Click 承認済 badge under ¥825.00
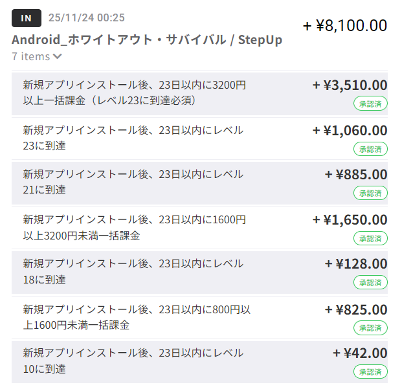The width and height of the screenshot is (402, 389). 370,328
